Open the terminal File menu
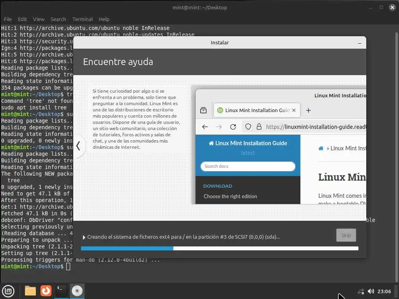399x299 pixels. pyautogui.click(x=8, y=19)
